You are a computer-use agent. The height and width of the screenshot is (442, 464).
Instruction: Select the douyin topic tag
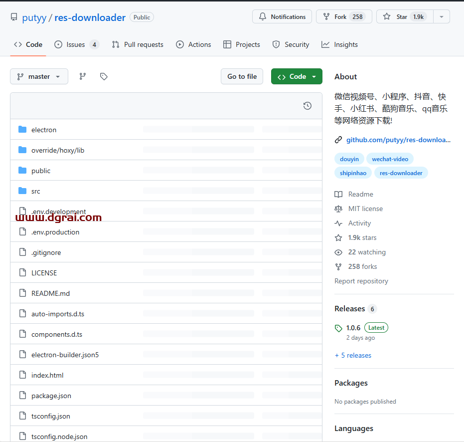click(349, 159)
